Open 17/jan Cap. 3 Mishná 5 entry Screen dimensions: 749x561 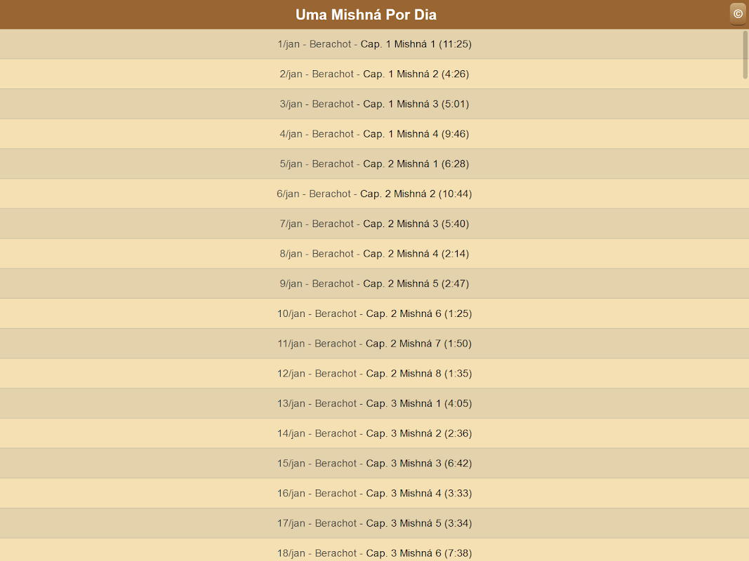click(x=375, y=523)
